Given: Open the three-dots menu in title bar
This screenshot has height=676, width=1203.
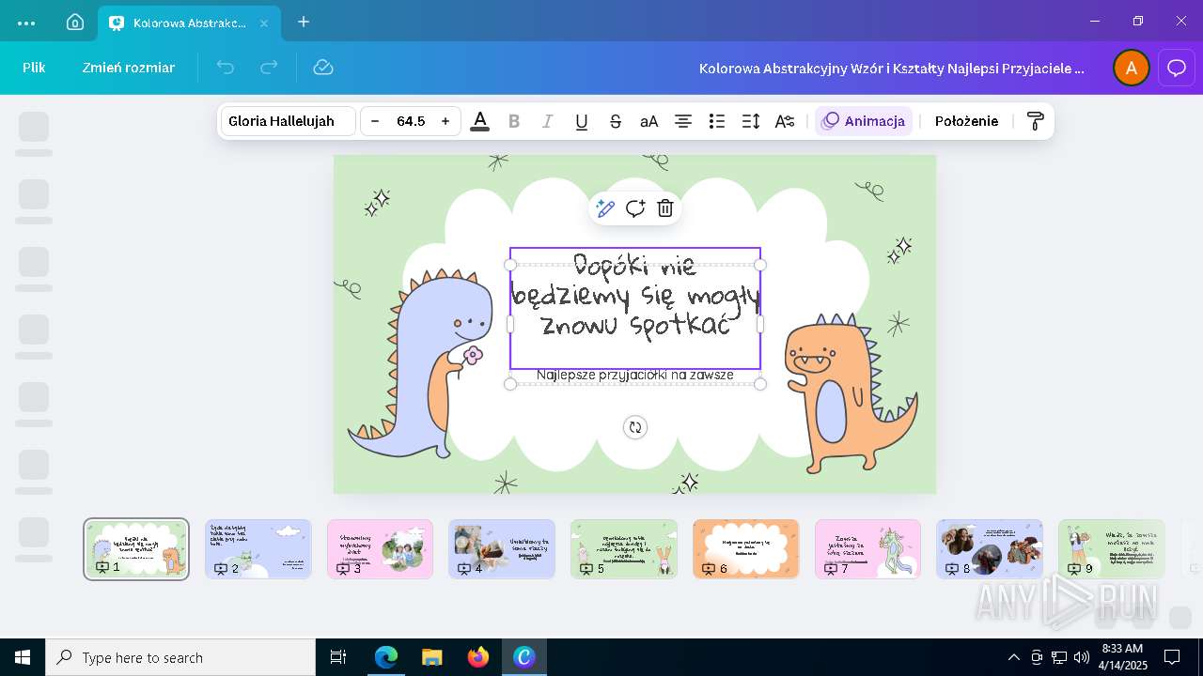Looking at the screenshot, I should (x=26, y=23).
